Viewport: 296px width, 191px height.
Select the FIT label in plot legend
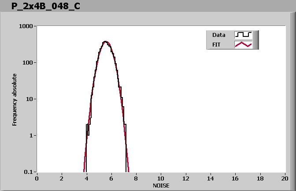click(217, 44)
